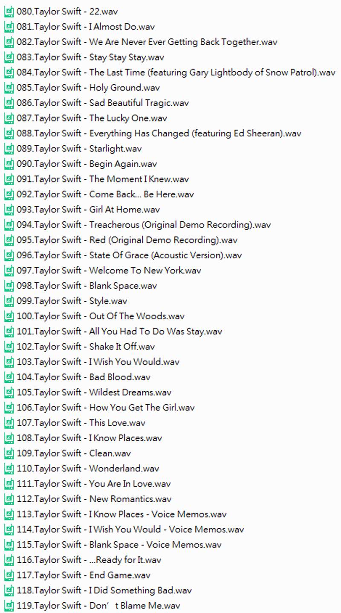Click the icon for 102 Shake It Off
This screenshot has height=613, width=341.
pos(9,347)
